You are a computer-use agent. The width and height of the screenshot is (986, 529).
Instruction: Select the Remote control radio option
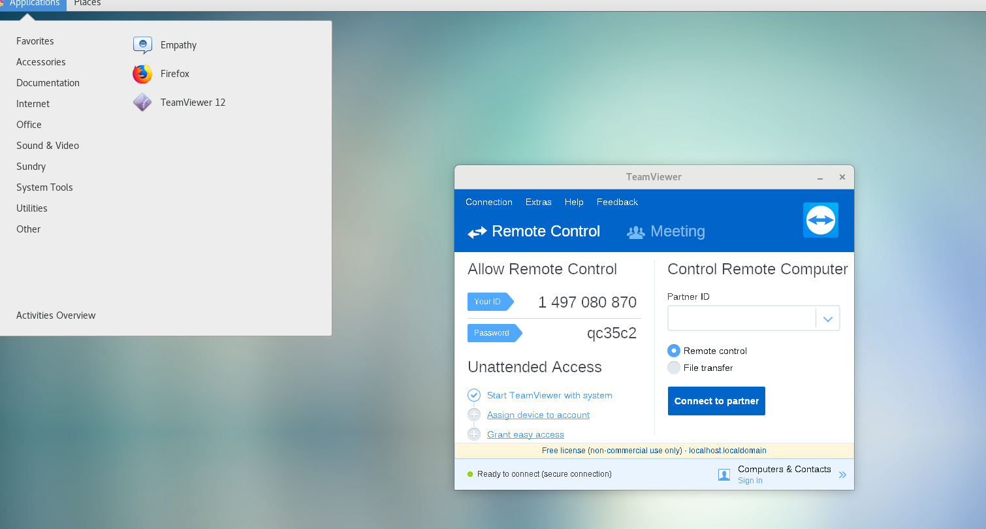tap(674, 351)
